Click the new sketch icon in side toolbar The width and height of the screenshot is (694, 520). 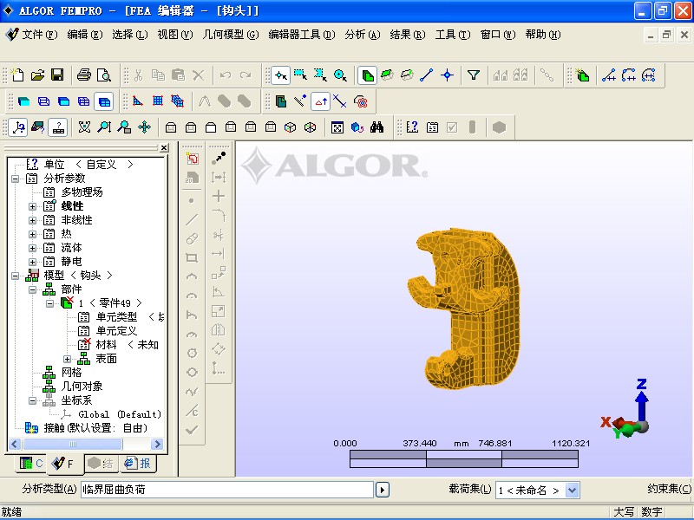(x=192, y=159)
